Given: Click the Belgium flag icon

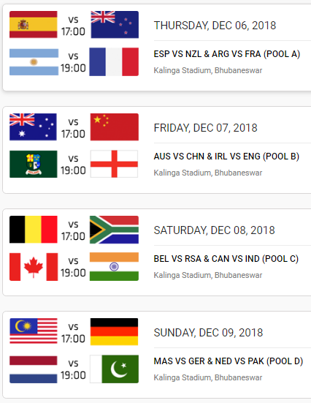Looking at the screenshot, I should [34, 230].
